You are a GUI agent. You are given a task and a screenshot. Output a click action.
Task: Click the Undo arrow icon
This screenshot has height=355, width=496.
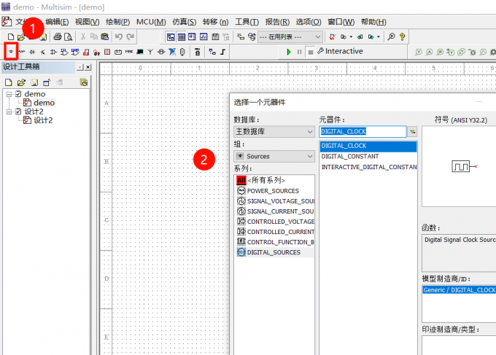tap(119, 36)
